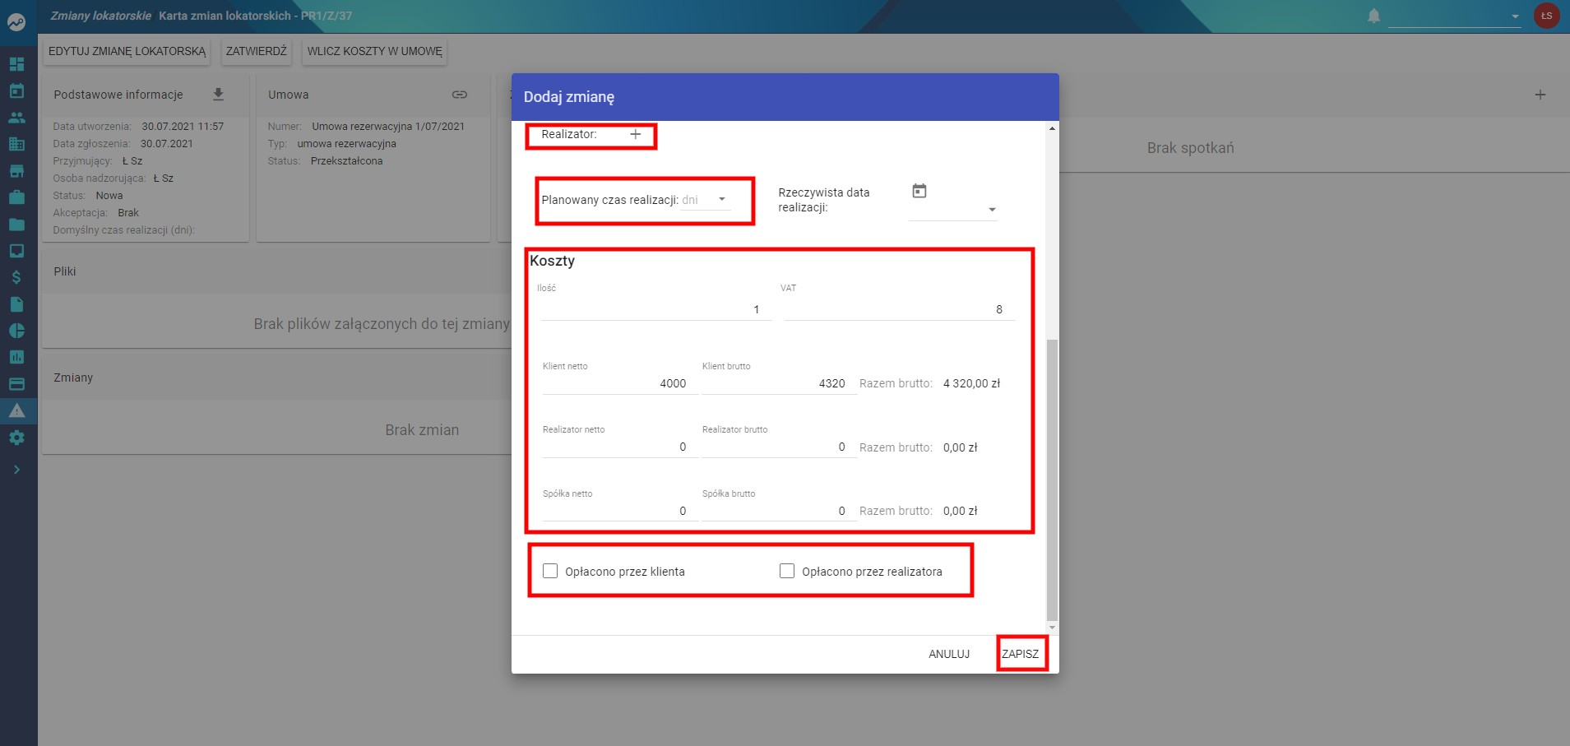Expand the sidebar using the chevron arrow

pos(16,470)
